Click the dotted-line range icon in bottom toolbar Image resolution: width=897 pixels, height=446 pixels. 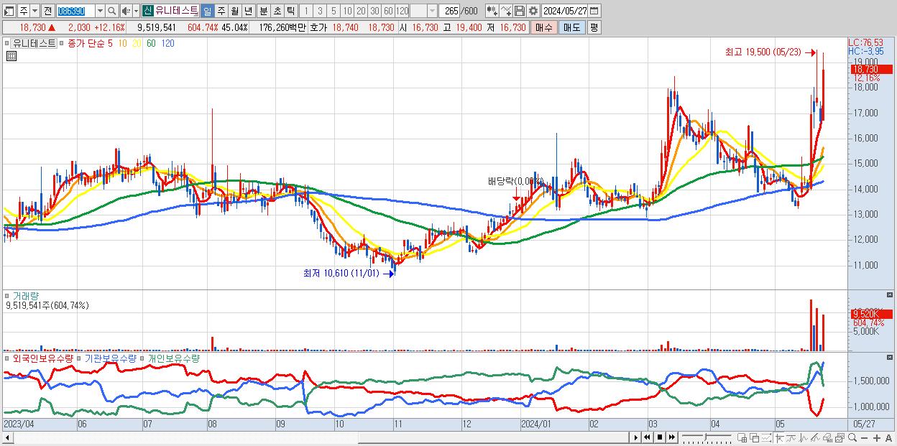[766, 437]
